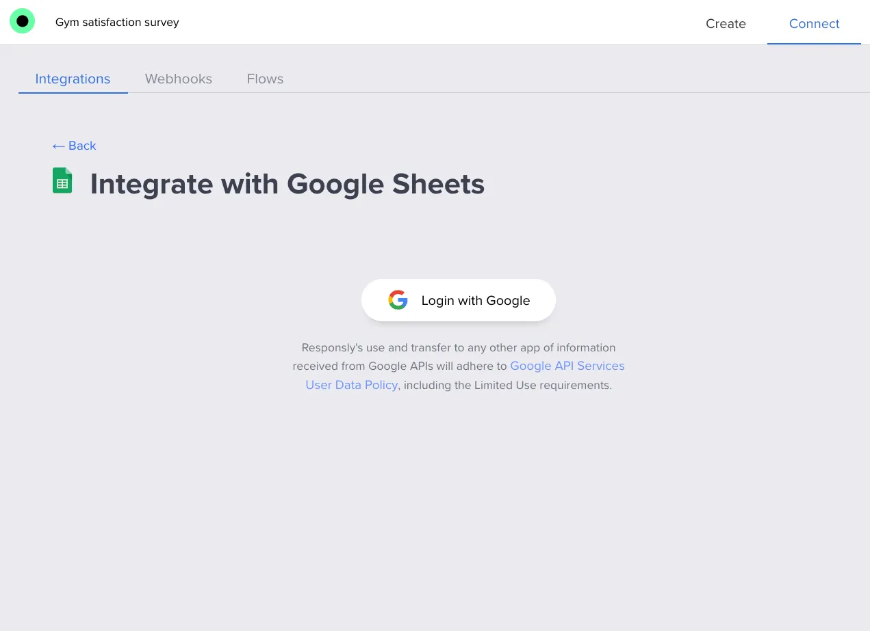This screenshot has width=870, height=631.
Task: Click the Integrate with Google Sheets heading
Action: click(x=287, y=183)
